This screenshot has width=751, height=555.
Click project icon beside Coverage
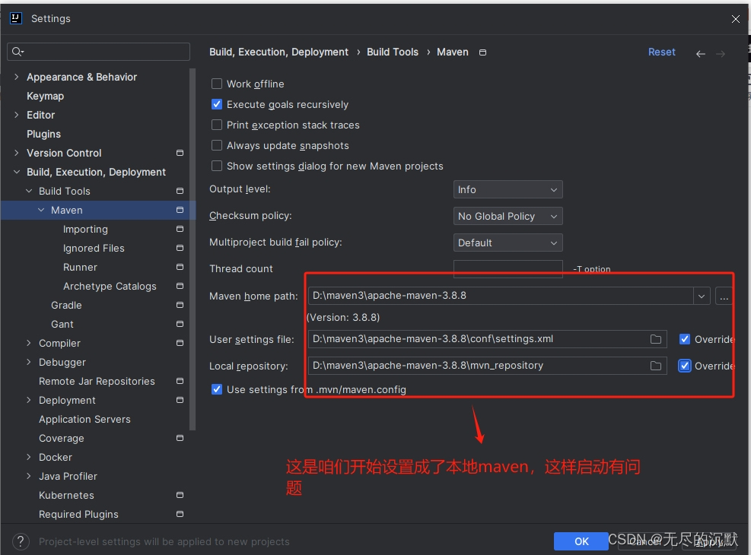click(180, 438)
